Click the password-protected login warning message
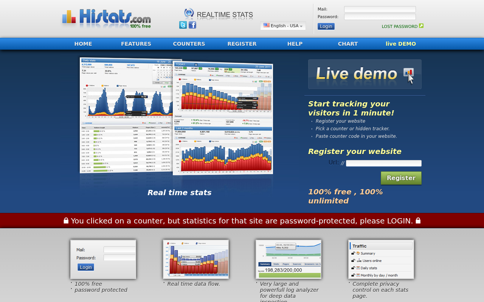Screen dimensions: 484x302 pos(242,221)
